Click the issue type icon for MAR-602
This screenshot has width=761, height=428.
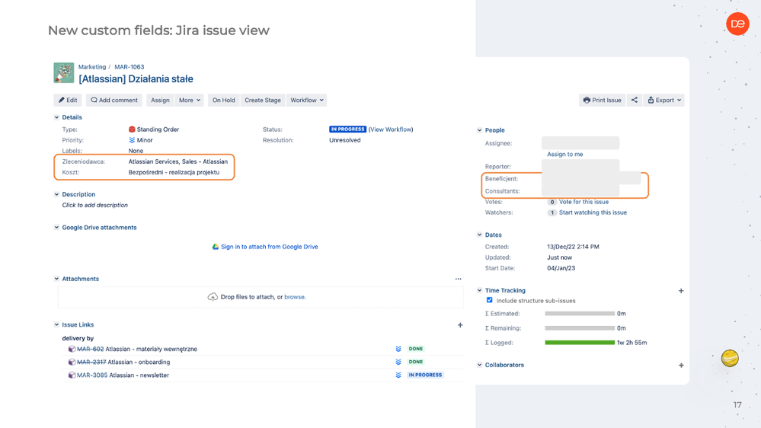pos(72,349)
